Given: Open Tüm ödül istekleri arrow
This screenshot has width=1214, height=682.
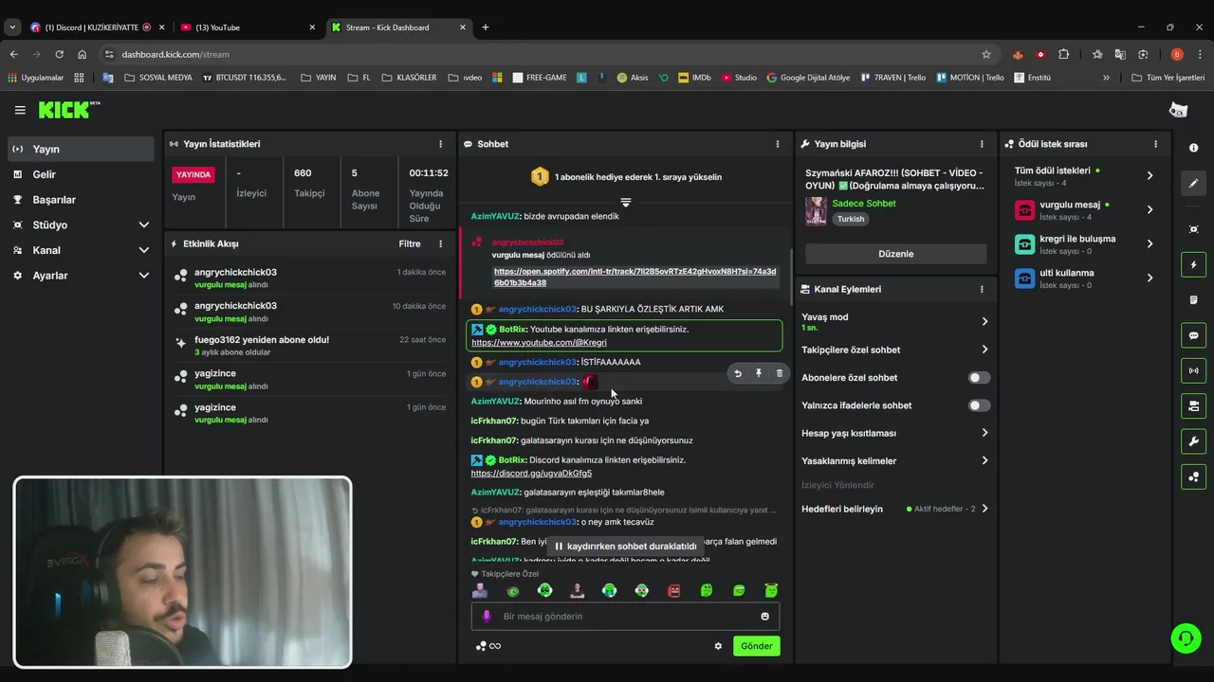Looking at the screenshot, I should (x=1150, y=175).
